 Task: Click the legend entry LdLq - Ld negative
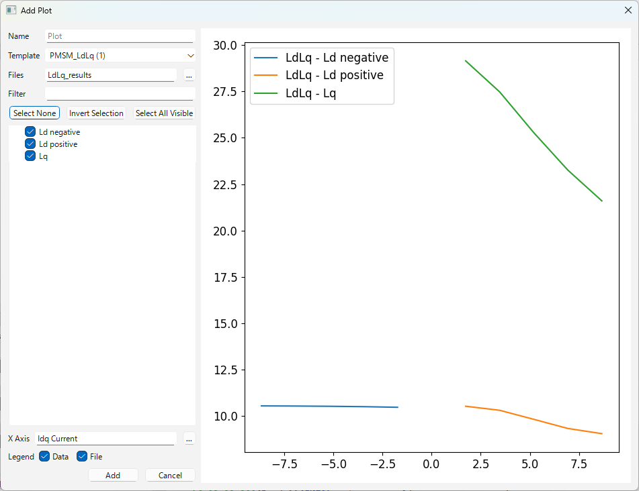[x=337, y=58]
